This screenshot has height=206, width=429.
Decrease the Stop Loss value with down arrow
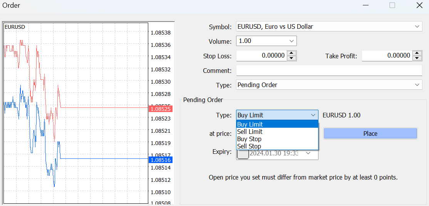click(x=292, y=58)
